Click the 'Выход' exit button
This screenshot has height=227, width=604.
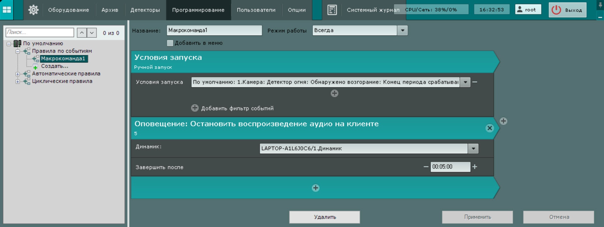(568, 10)
